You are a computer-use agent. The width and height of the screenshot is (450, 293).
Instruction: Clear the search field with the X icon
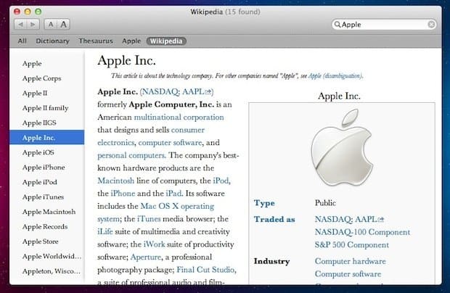click(x=431, y=25)
